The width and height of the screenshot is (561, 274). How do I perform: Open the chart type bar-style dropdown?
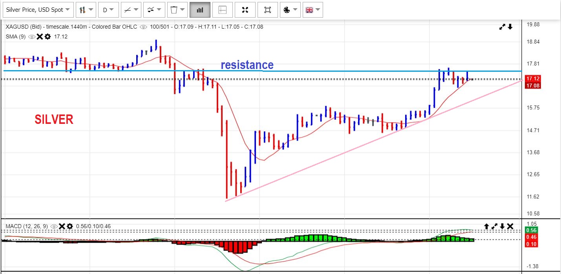[86, 10]
